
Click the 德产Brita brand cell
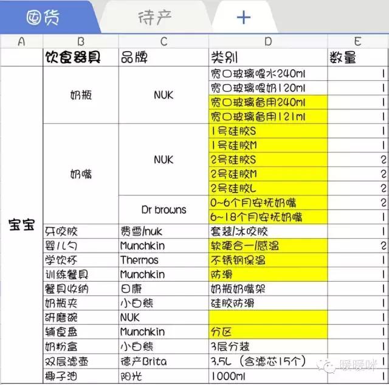tap(164, 361)
